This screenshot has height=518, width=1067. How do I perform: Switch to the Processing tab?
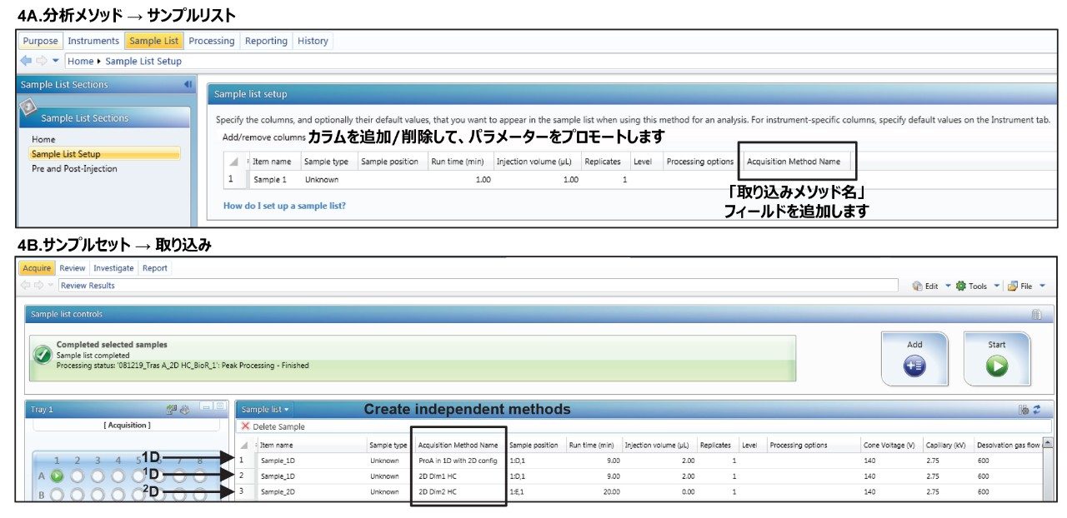pos(211,41)
